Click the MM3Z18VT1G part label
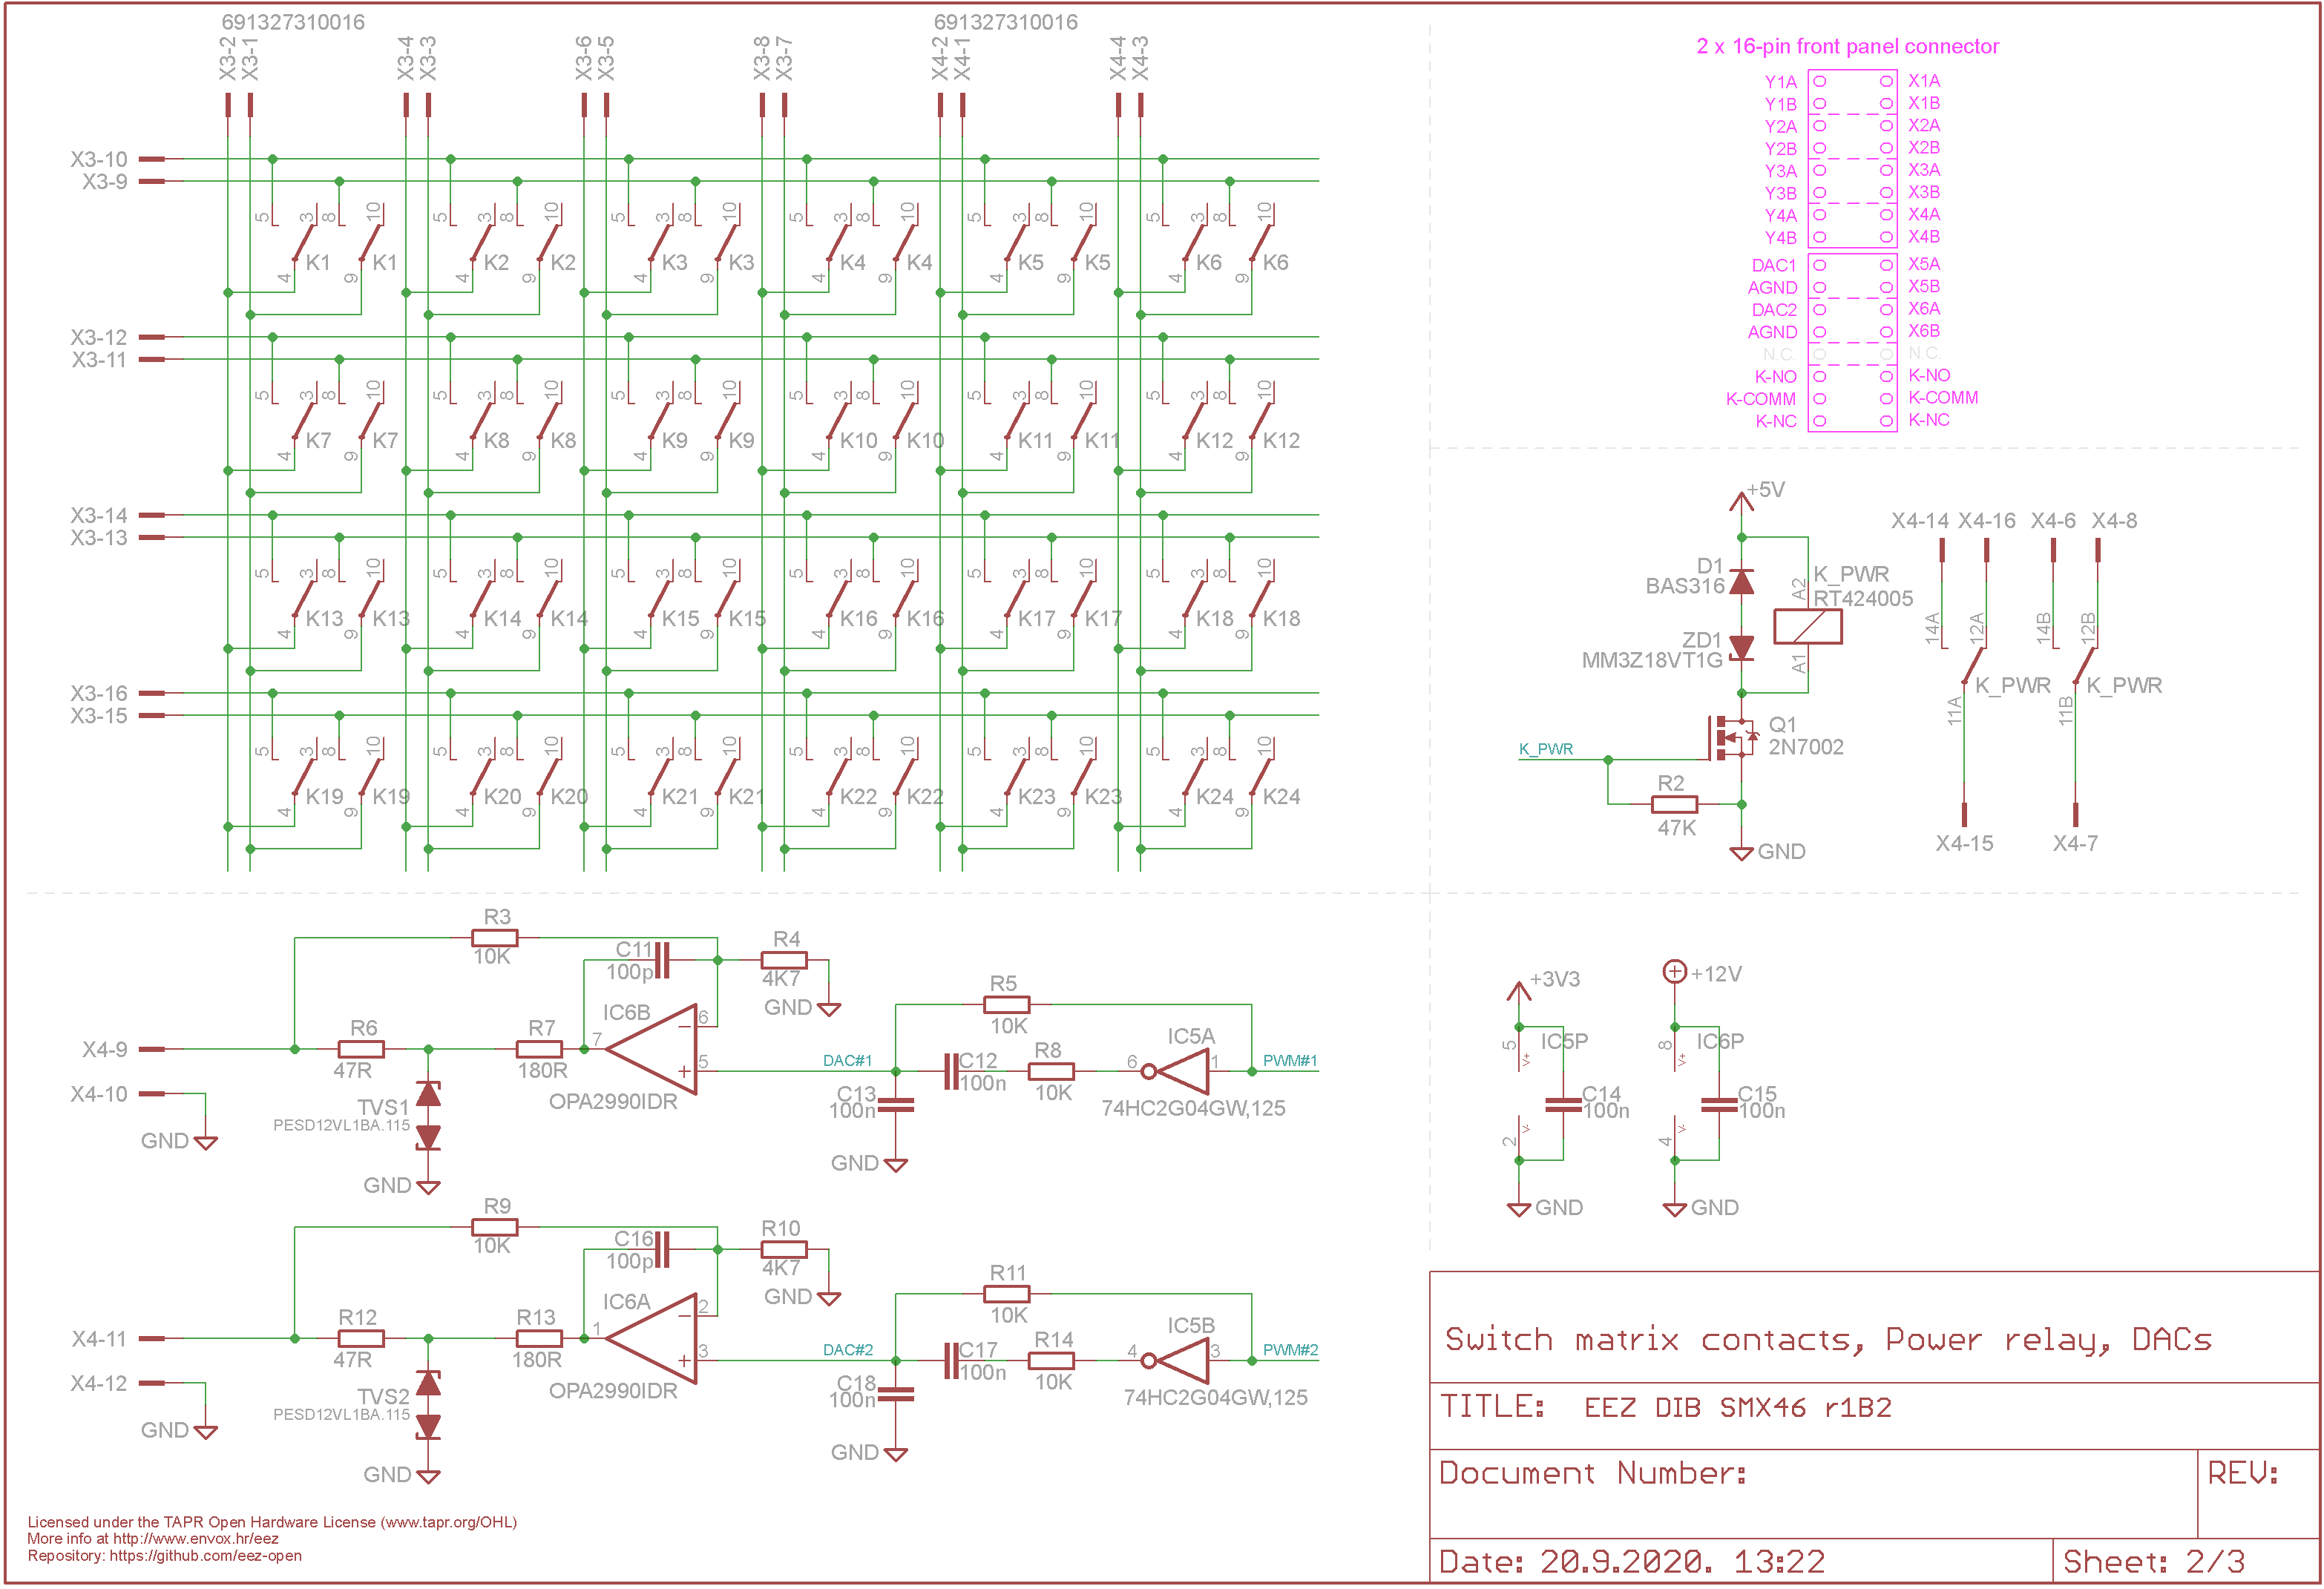 (1651, 660)
